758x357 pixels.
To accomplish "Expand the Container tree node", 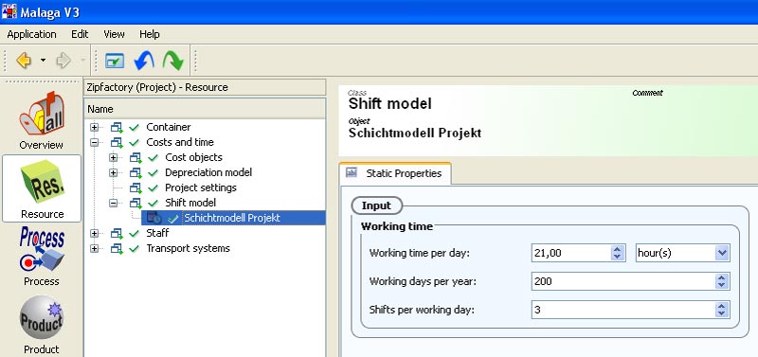I will [x=94, y=128].
